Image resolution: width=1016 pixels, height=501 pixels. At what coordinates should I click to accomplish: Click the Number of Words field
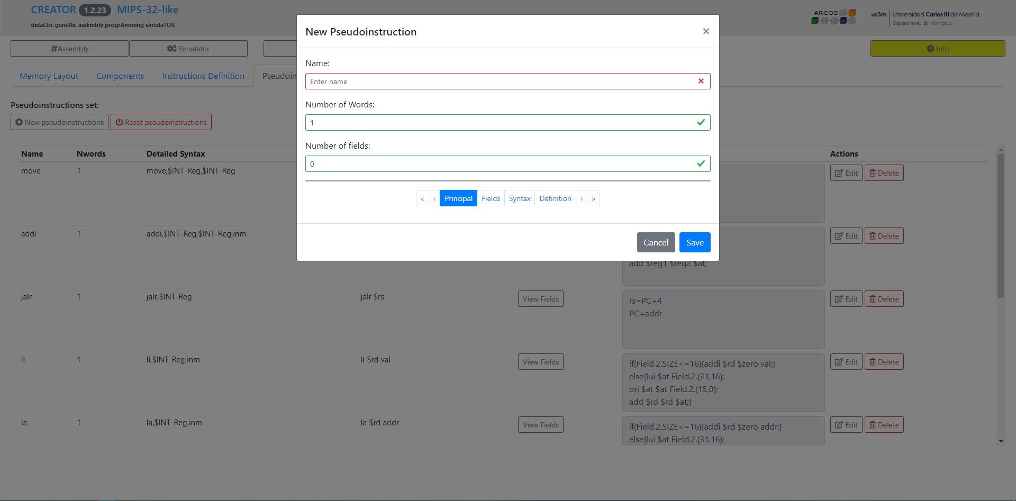click(x=500, y=123)
